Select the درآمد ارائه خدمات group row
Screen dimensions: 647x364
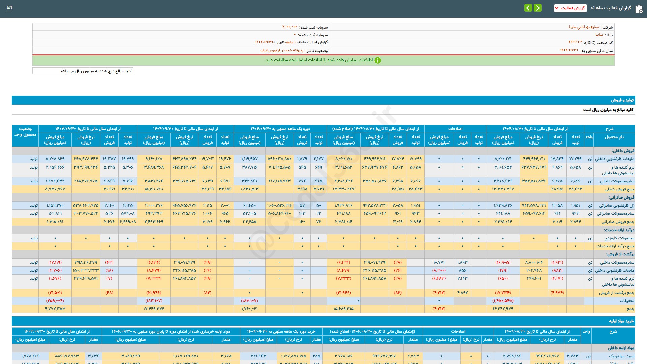619,230
